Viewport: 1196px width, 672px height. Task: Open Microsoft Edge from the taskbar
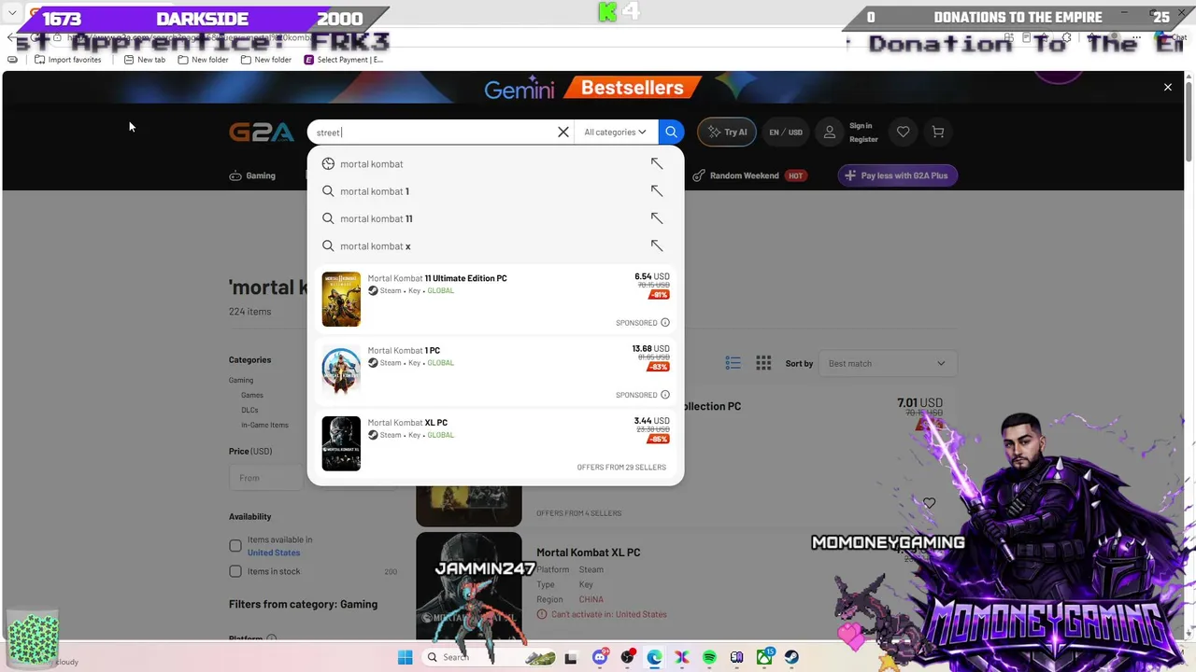(654, 657)
